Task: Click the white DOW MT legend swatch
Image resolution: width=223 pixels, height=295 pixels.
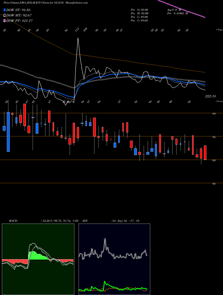Action: [4, 16]
